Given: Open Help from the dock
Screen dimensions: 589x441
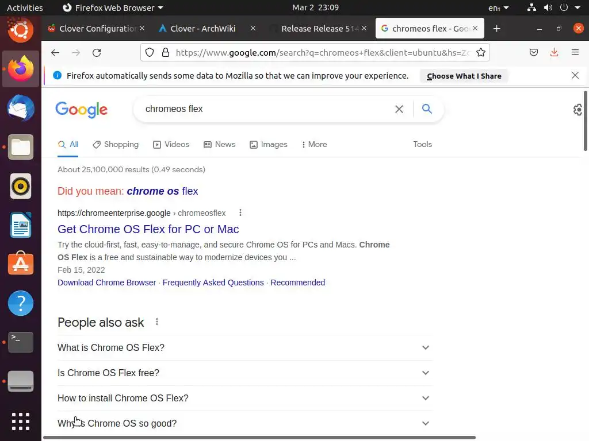Looking at the screenshot, I should pos(21,303).
